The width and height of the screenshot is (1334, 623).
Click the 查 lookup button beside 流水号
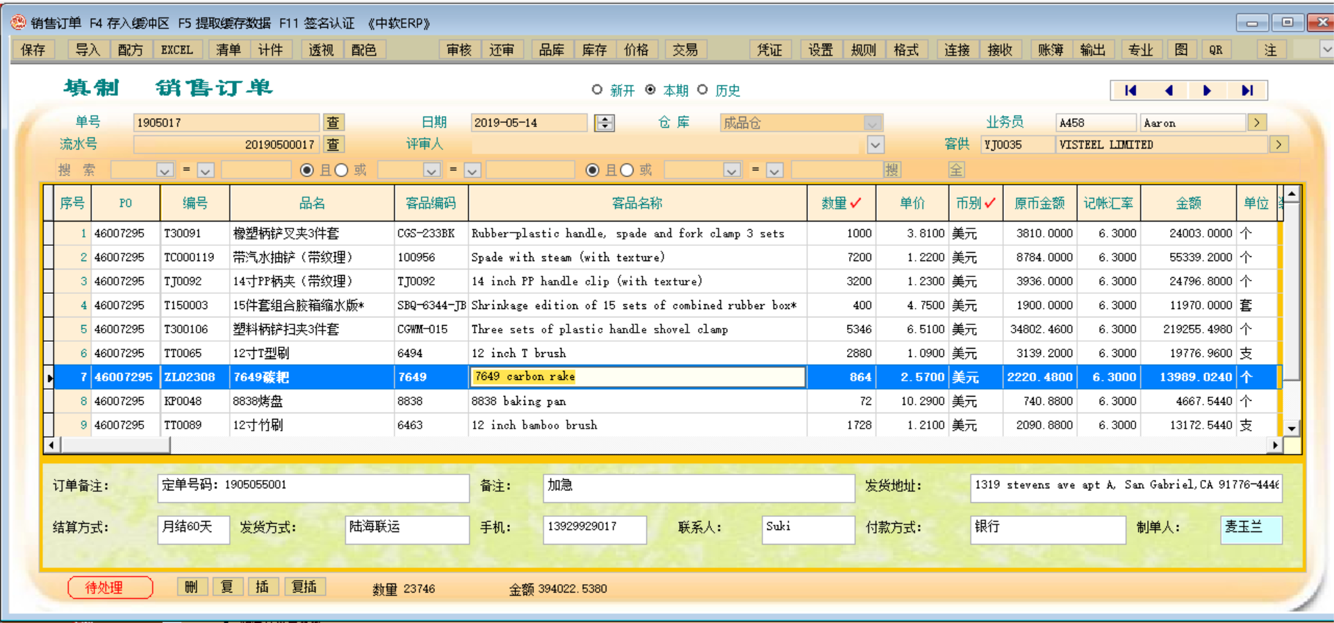(x=333, y=144)
